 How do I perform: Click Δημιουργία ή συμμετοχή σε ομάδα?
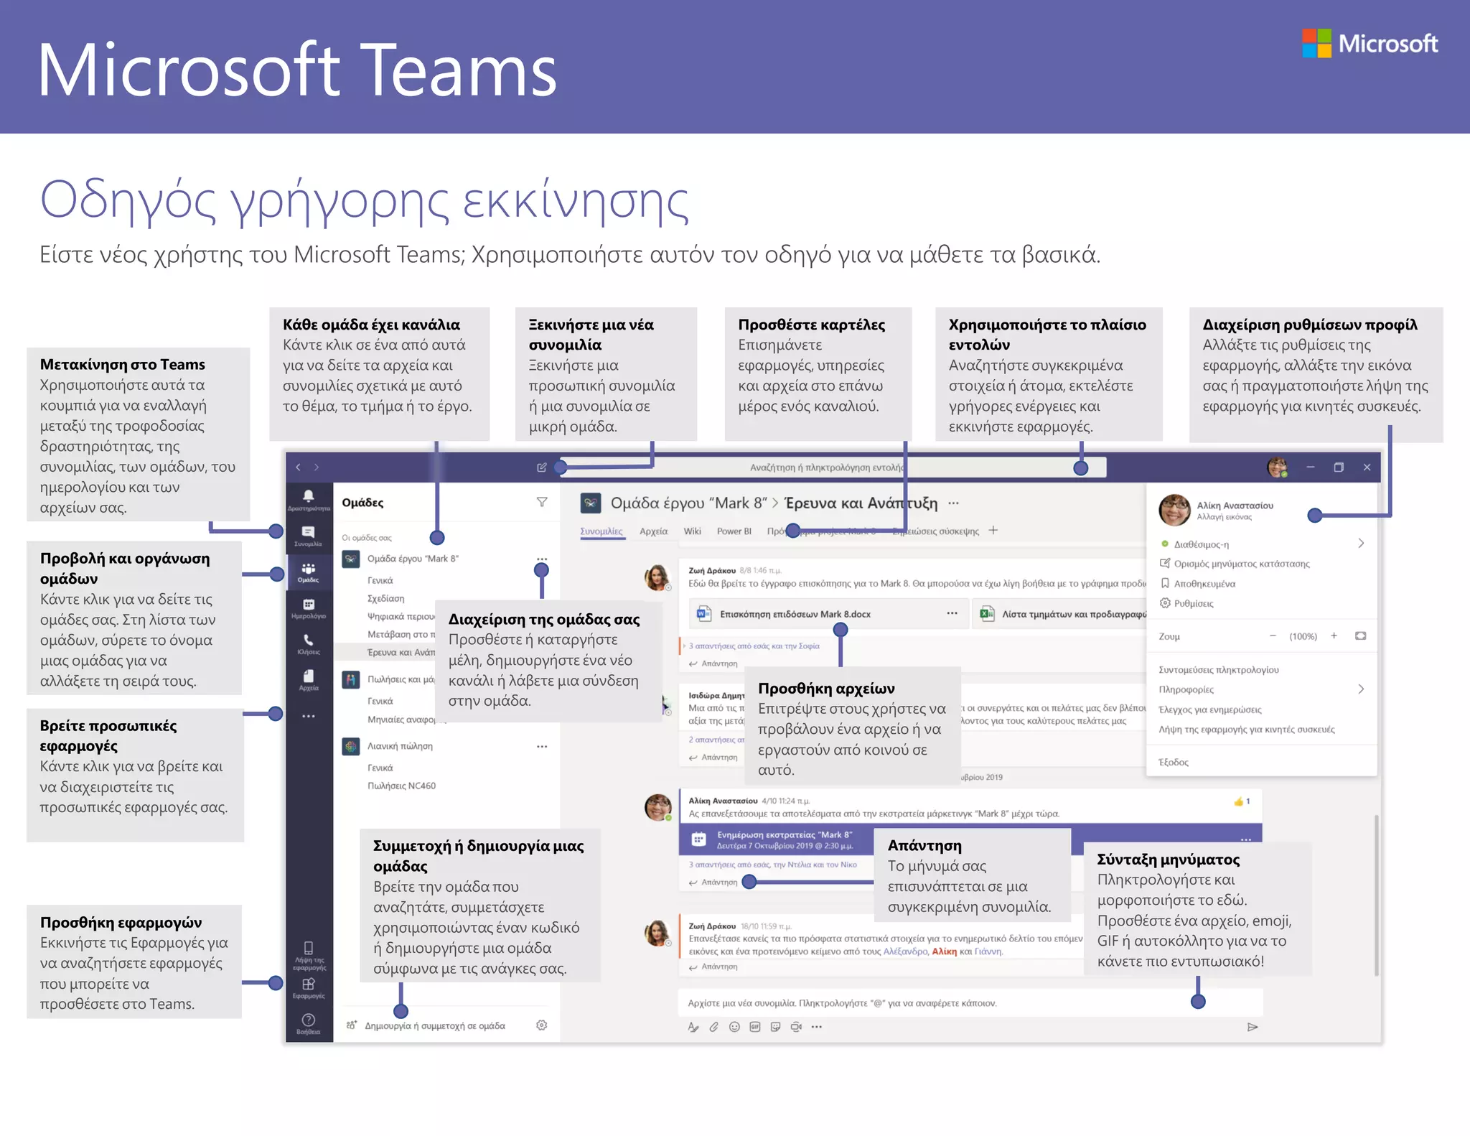click(434, 1026)
